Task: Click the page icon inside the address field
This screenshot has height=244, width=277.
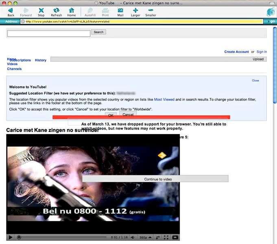Action: (x=23, y=22)
